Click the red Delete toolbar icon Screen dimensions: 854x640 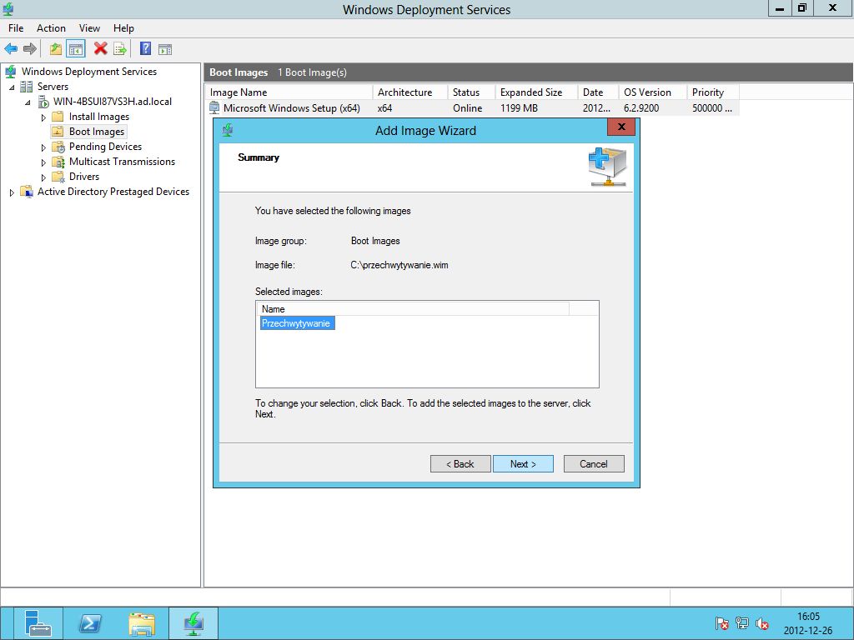pos(100,48)
